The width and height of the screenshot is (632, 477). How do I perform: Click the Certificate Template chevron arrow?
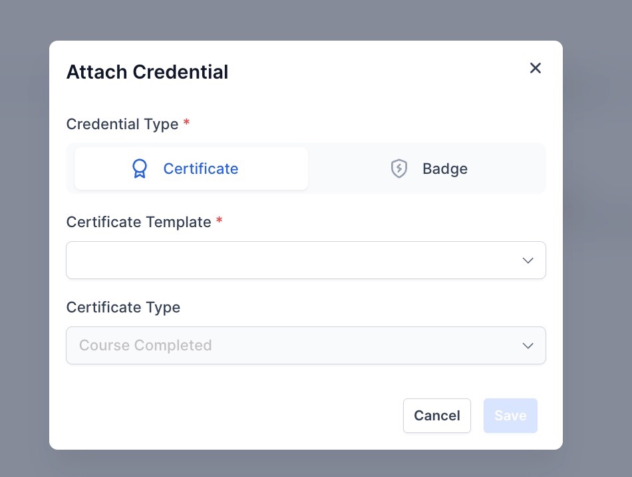(x=528, y=260)
